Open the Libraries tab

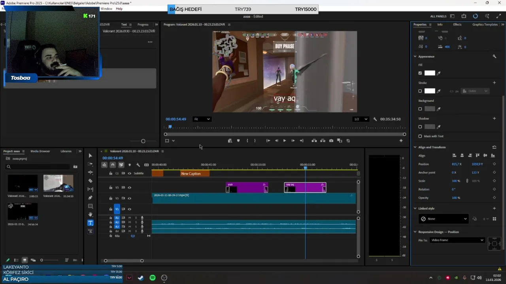[x=66, y=151]
